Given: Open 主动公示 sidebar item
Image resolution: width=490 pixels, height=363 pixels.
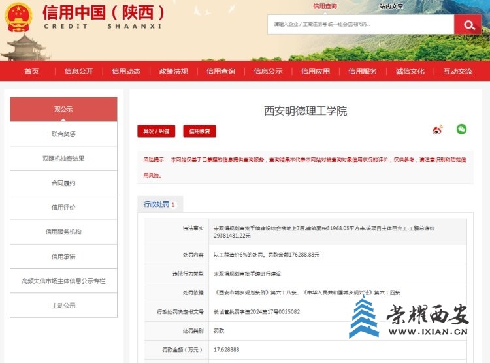Looking at the screenshot, I should 64,306.
